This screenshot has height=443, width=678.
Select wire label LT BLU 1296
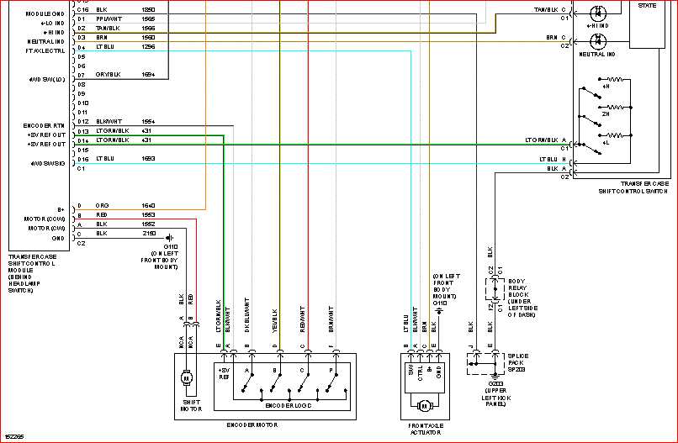(125, 47)
